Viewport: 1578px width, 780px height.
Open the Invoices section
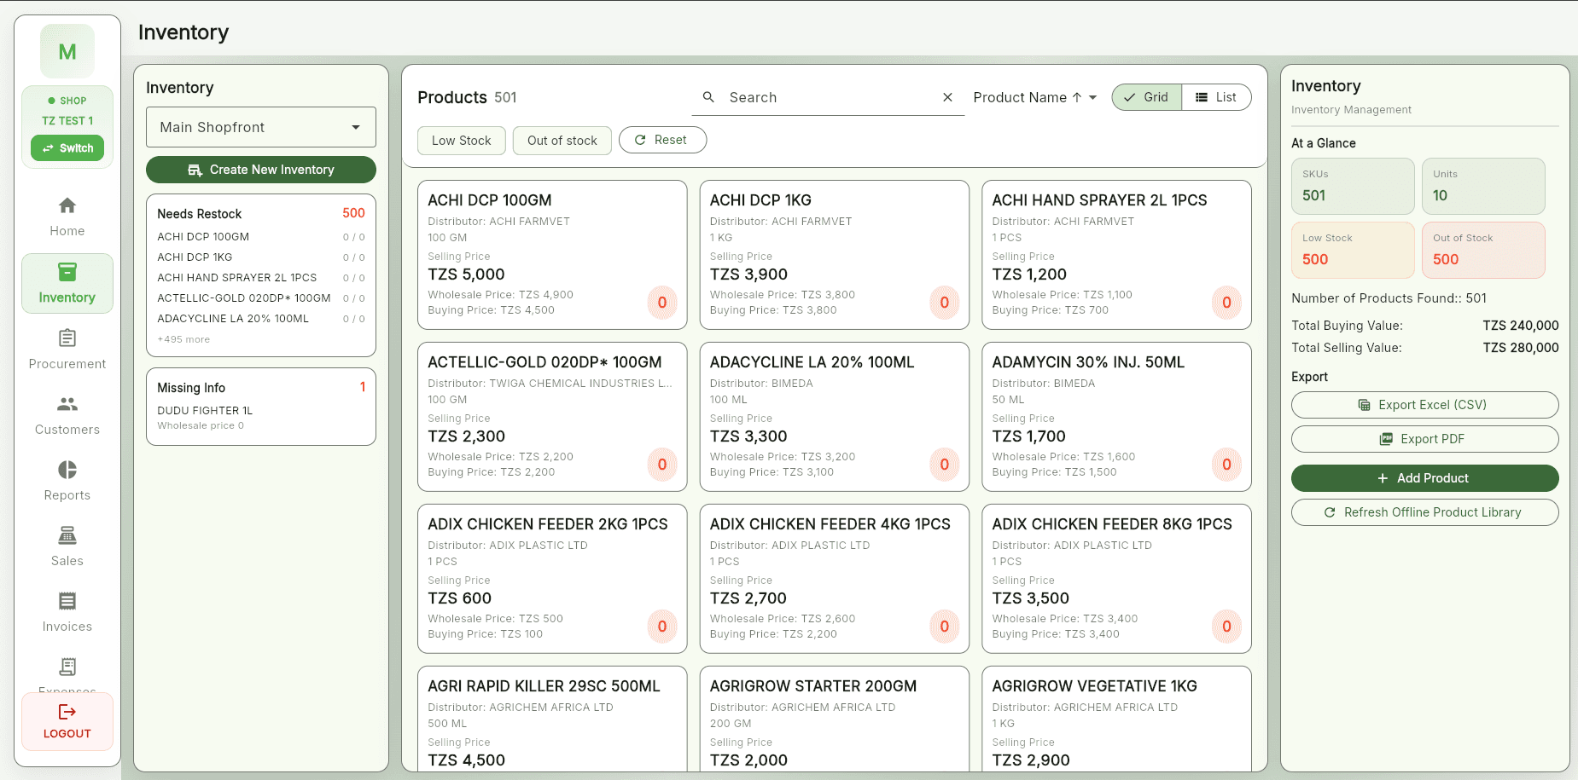[67, 612]
